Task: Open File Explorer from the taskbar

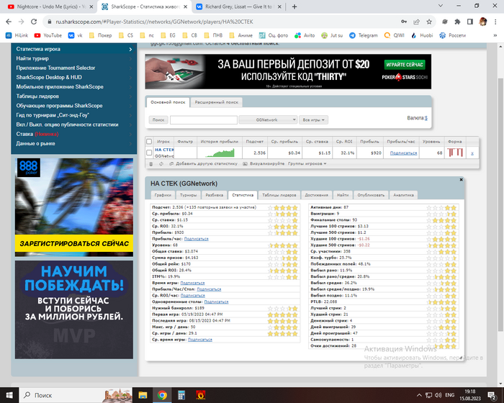Action: tap(143, 395)
